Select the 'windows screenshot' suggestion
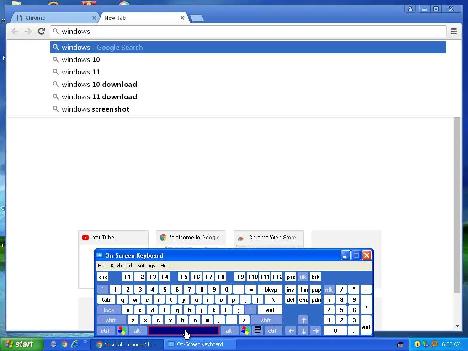This screenshot has height=351, width=468. click(248, 109)
